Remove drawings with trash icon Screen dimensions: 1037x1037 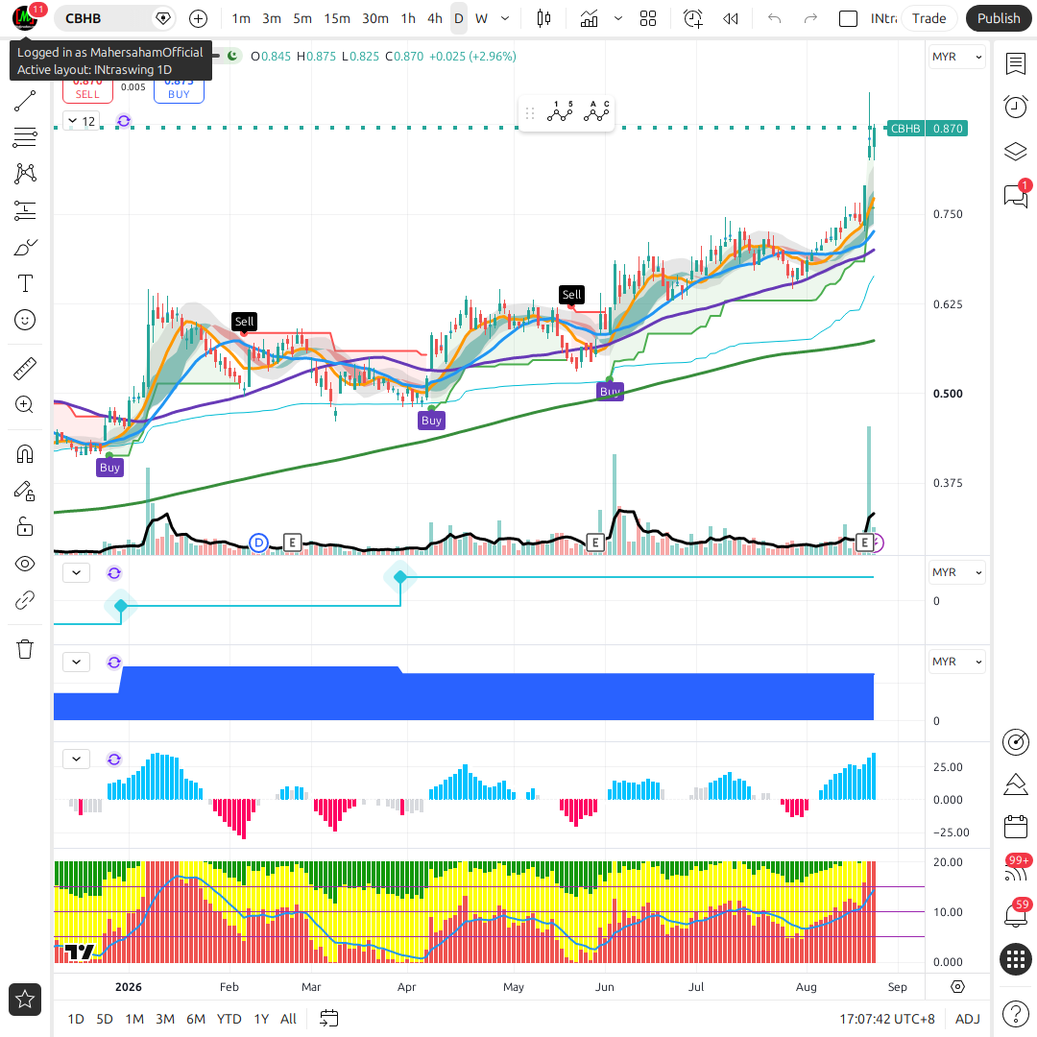pyautogui.click(x=25, y=649)
